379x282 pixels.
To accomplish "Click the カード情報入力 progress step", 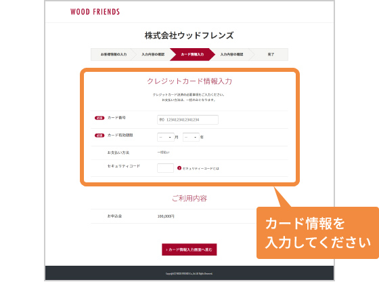I will coord(192,54).
